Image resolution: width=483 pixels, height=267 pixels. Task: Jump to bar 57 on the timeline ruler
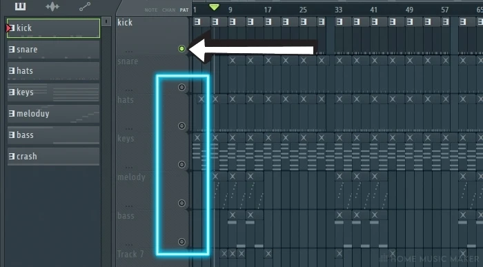coord(445,10)
